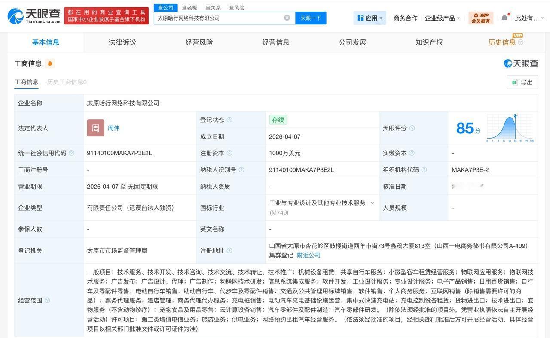Clear the search box using the X icon
550x338 pixels.
(x=287, y=17)
